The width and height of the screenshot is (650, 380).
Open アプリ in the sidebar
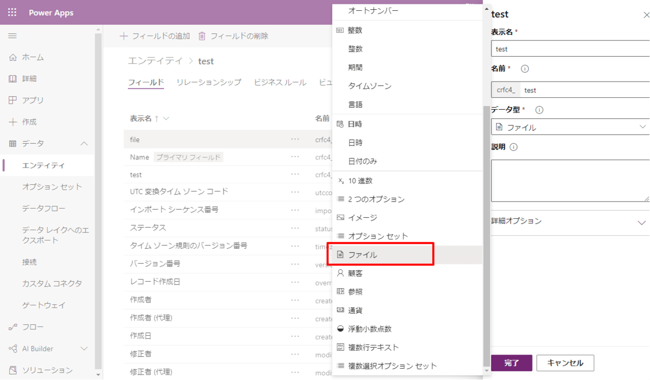point(33,100)
